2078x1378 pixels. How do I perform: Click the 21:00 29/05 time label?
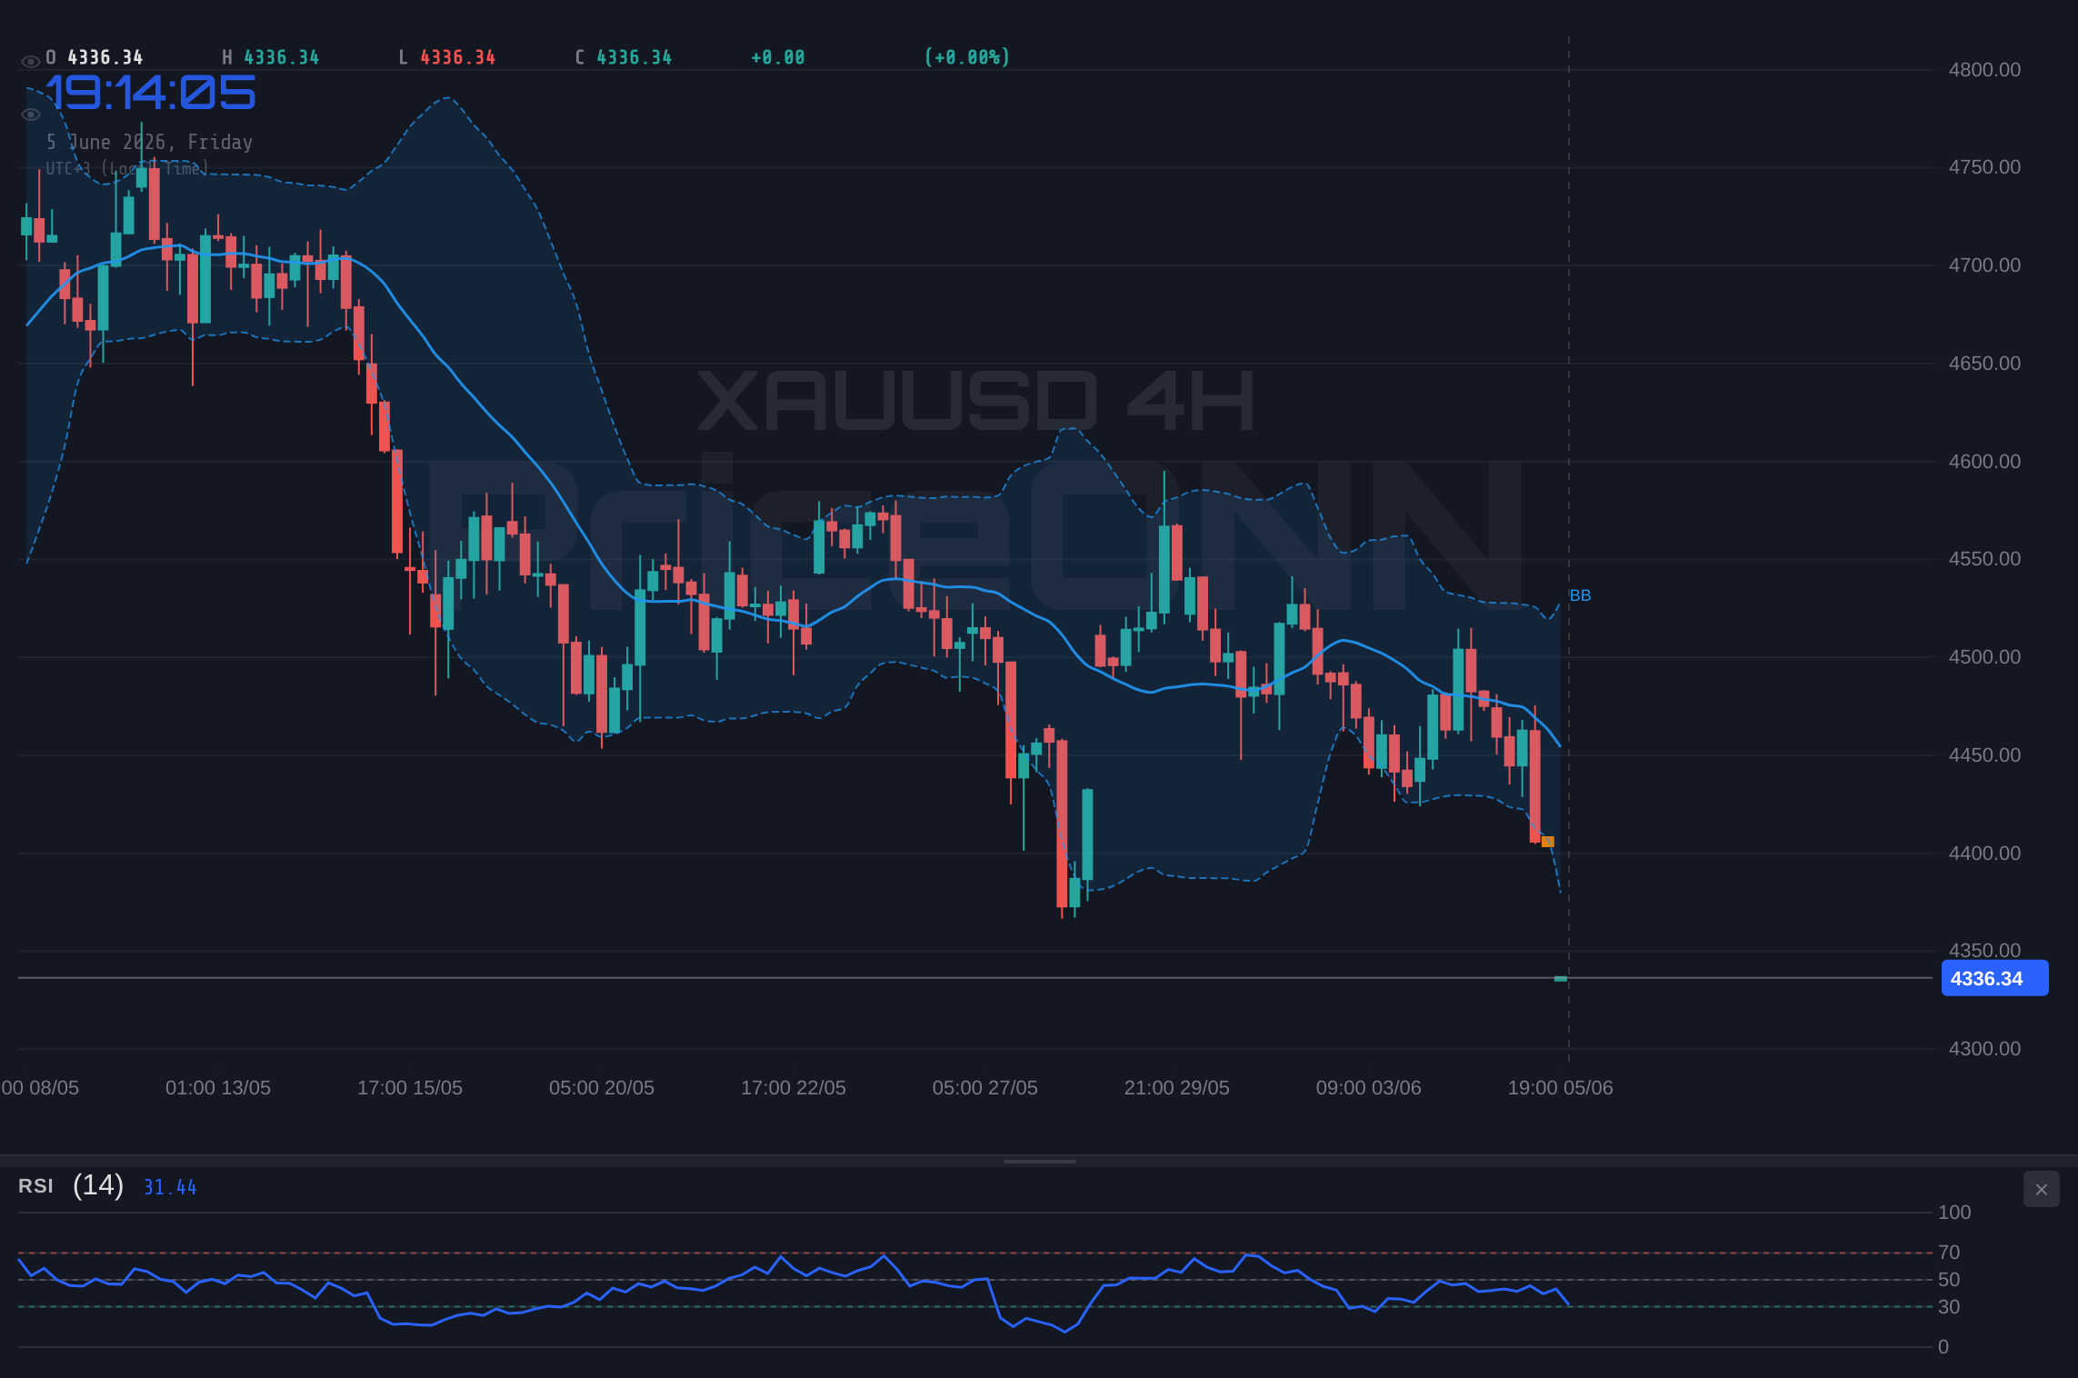(x=1177, y=1088)
